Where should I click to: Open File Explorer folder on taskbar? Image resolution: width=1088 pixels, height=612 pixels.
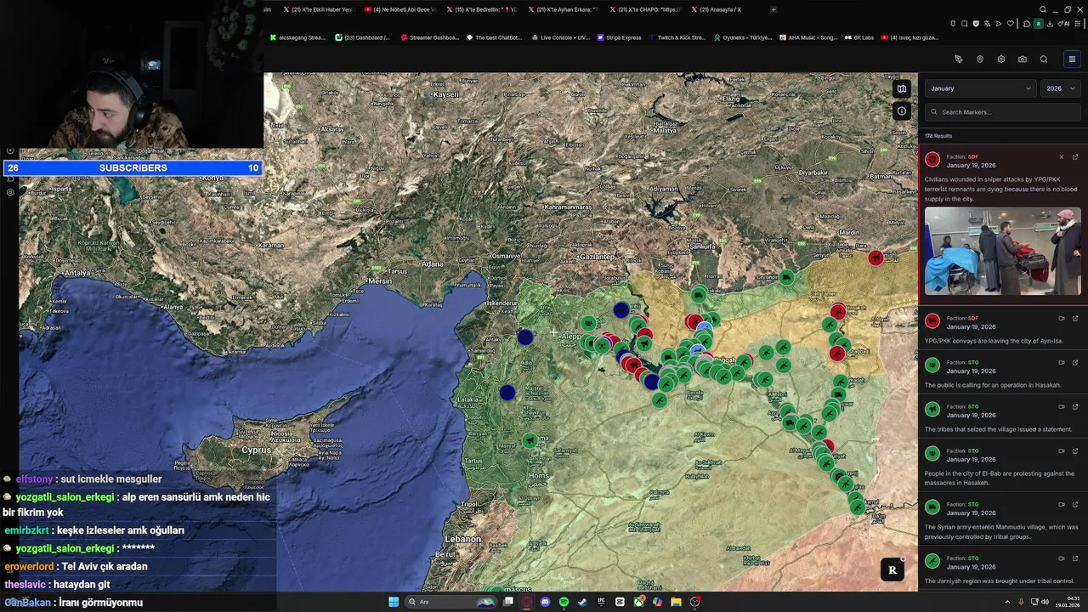point(676,602)
